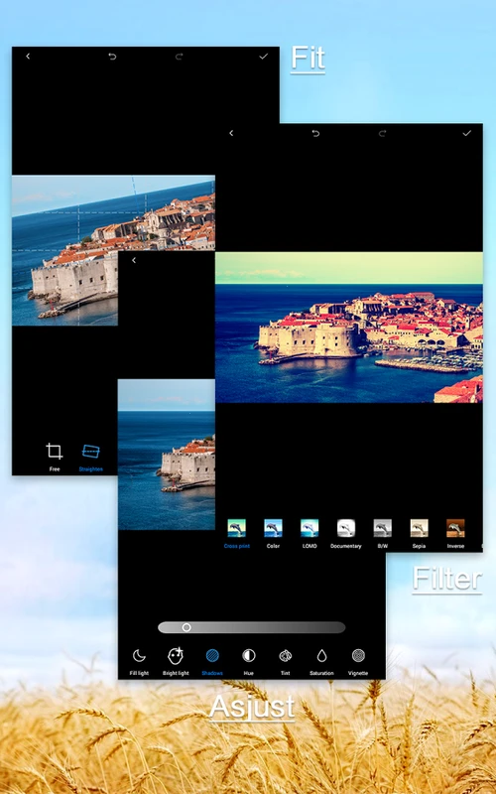Apply the Sepia filter
The height and width of the screenshot is (794, 496).
[419, 534]
